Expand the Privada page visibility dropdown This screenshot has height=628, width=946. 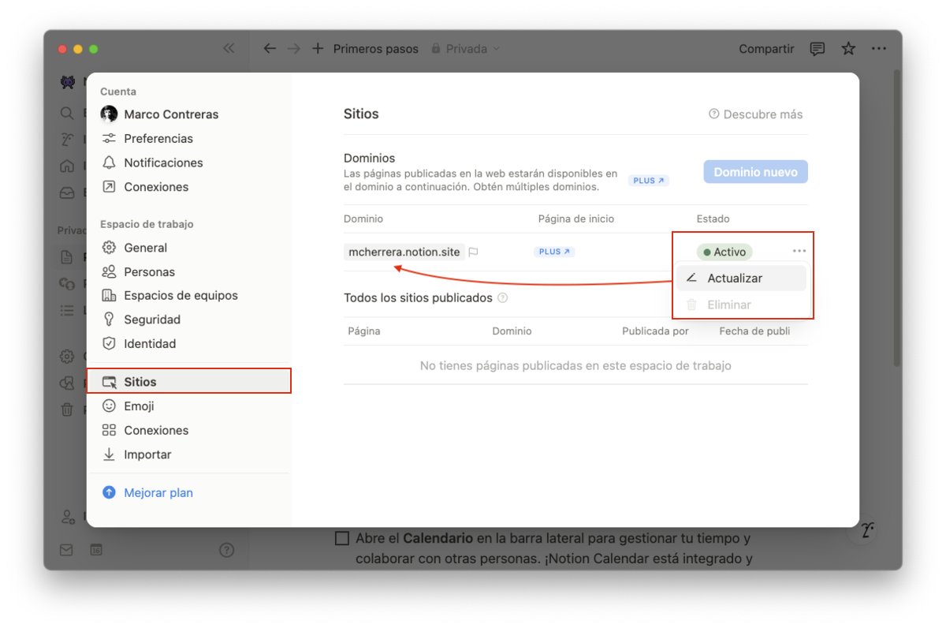click(465, 49)
